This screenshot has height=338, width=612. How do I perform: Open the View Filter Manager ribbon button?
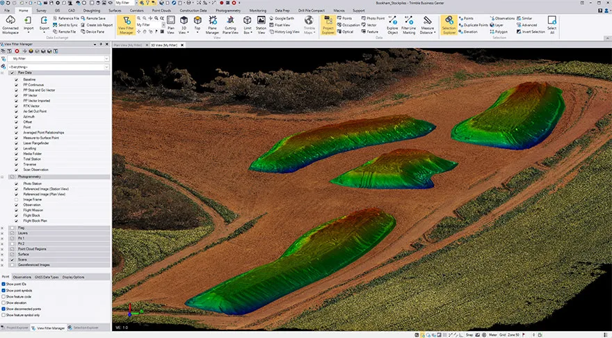(125, 25)
